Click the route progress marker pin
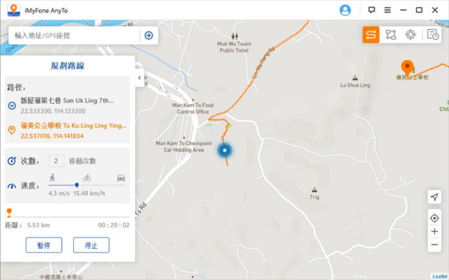The image size is (449, 280). pyautogui.click(x=9, y=212)
